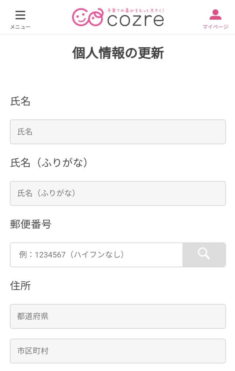Tap the メニュー label under hamburger

point(20,27)
